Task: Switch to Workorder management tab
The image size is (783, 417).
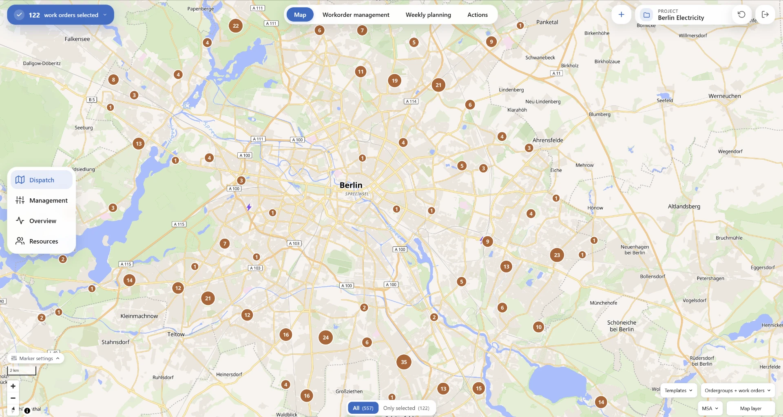Action: pyautogui.click(x=356, y=15)
